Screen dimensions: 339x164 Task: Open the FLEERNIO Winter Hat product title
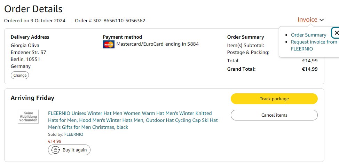(x=133, y=120)
